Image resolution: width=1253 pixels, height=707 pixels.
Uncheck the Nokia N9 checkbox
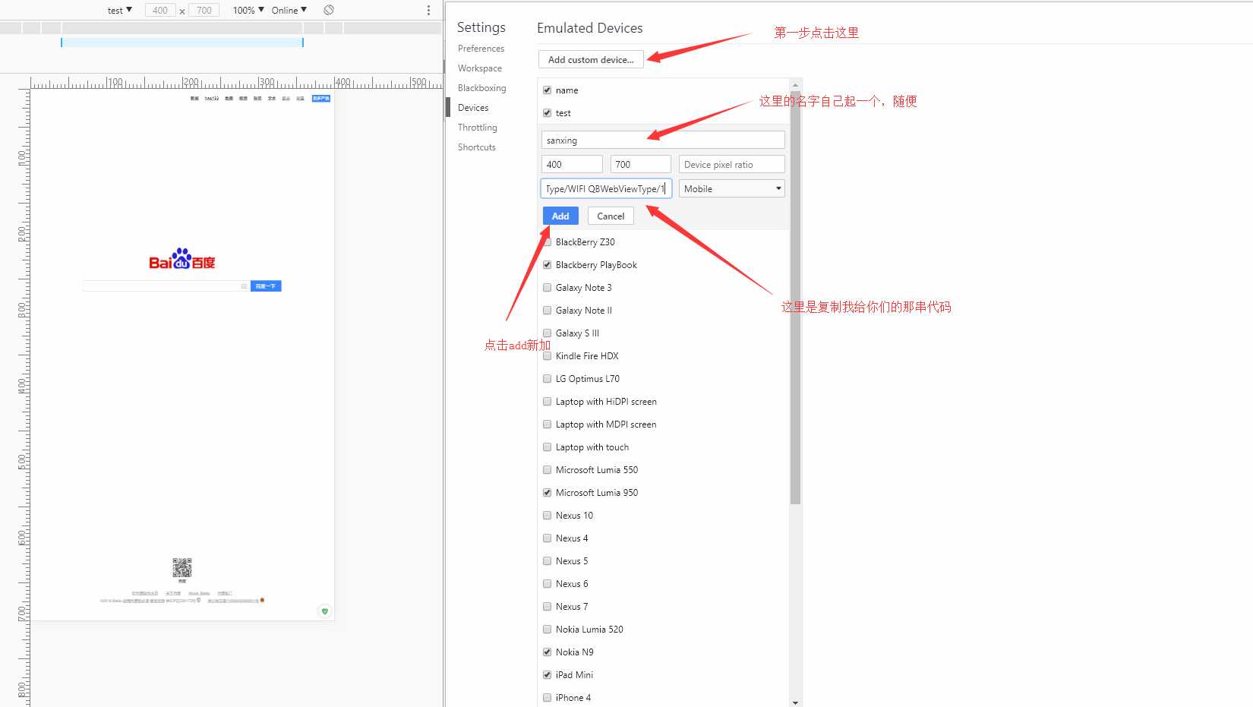tap(547, 652)
